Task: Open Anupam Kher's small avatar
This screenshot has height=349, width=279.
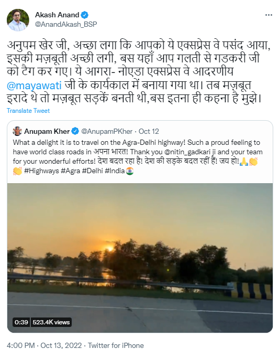Action: click(x=17, y=131)
